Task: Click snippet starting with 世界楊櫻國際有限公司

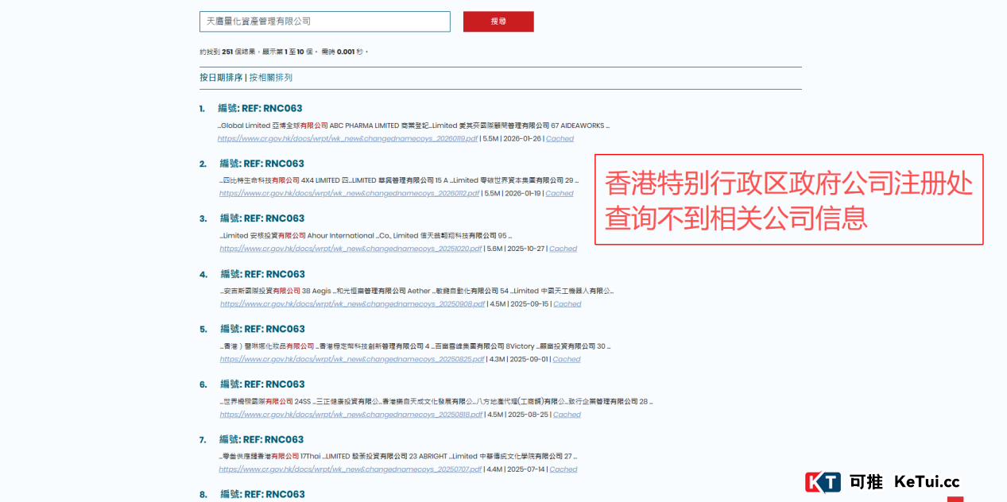Action: (x=436, y=401)
